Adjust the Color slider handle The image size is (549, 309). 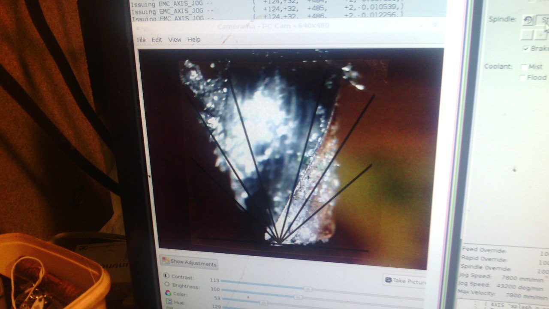pos(264,303)
